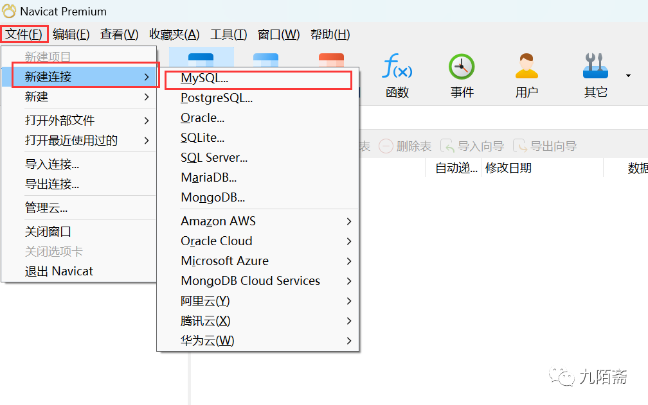Click the Navicat Premium logo icon
The height and width of the screenshot is (405, 648).
pos(9,11)
